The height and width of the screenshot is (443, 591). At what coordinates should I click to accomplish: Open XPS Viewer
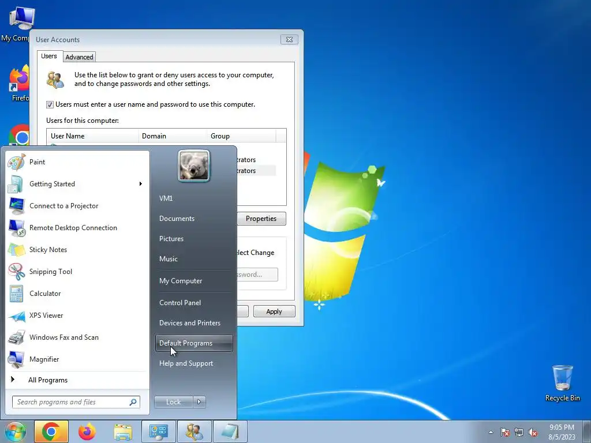pos(77,316)
